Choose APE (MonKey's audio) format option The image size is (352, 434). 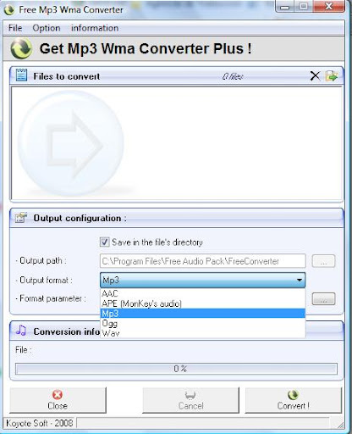tap(203, 303)
